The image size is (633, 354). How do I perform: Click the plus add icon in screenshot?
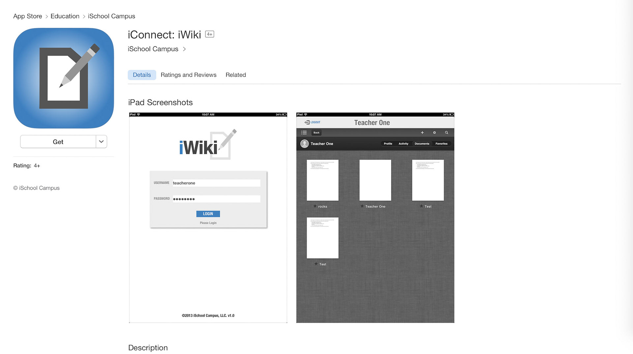click(422, 133)
